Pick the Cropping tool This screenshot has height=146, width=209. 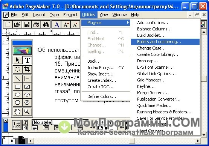coord(27,69)
